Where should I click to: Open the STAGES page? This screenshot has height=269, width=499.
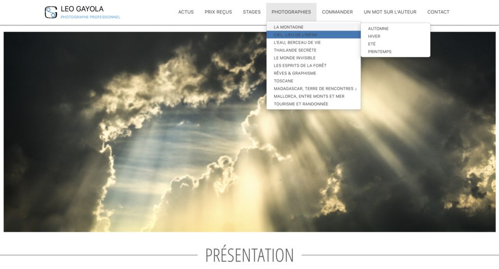(x=252, y=12)
